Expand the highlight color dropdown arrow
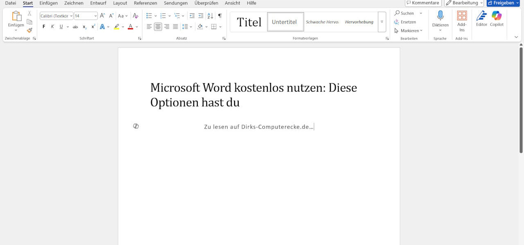 (x=123, y=27)
